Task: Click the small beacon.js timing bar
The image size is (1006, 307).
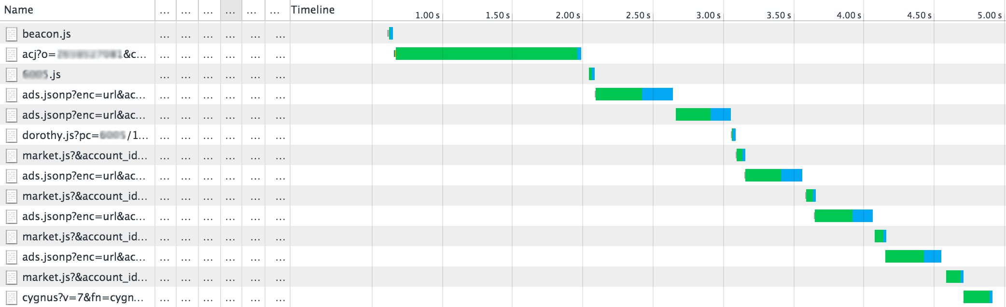Action: pos(391,33)
